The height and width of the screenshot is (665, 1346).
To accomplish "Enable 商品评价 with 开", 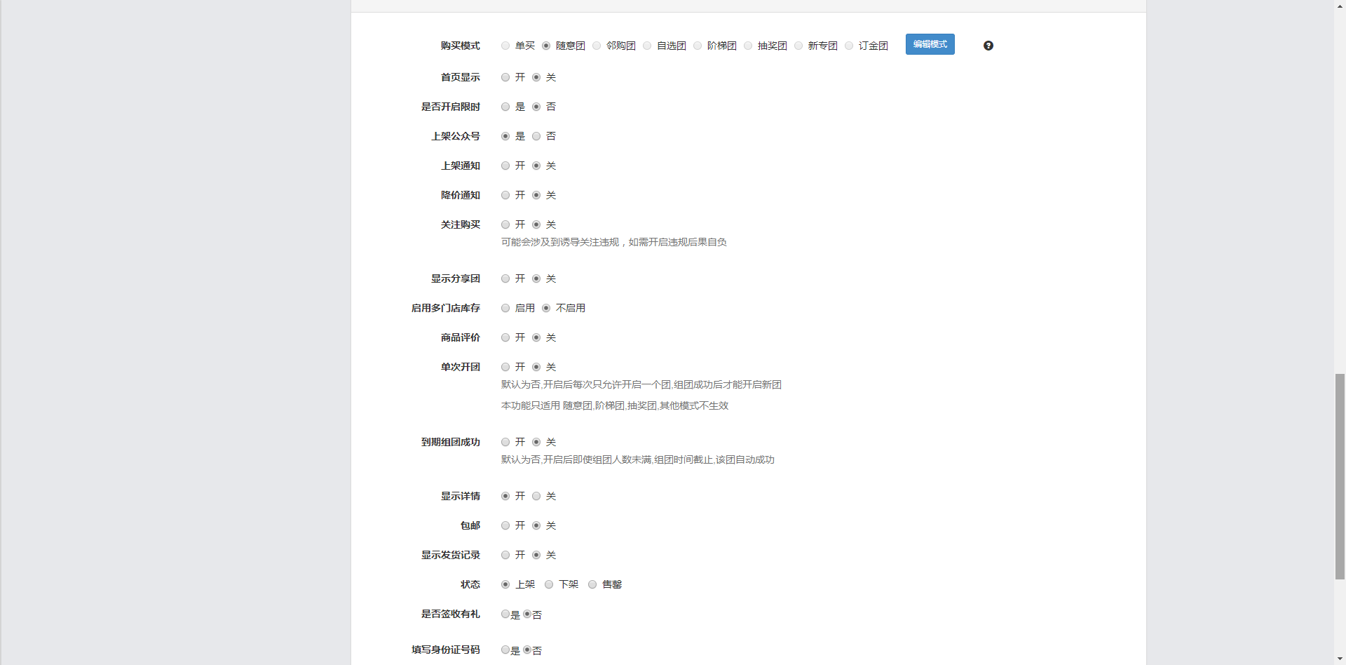I will tap(505, 337).
